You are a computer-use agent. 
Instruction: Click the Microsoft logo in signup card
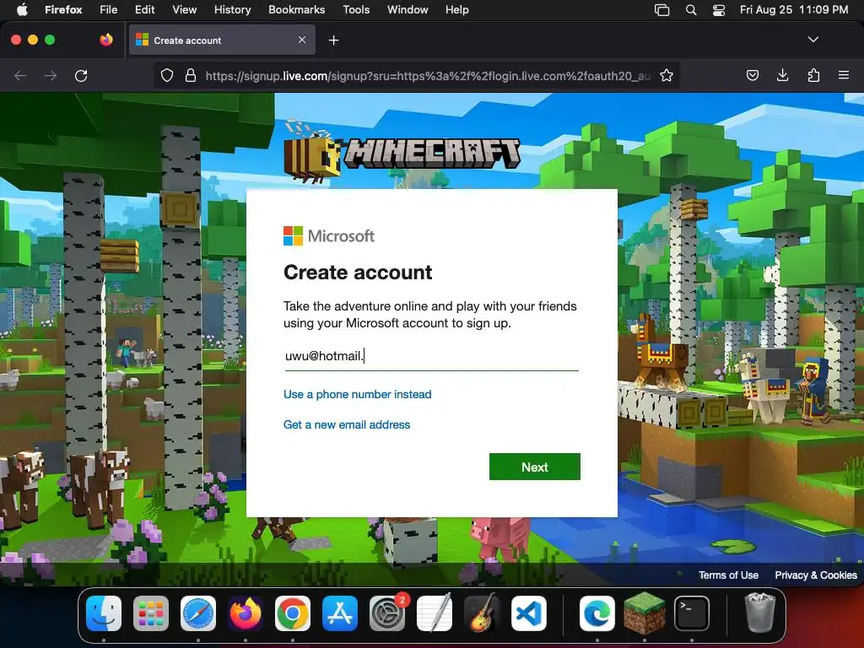click(x=329, y=236)
